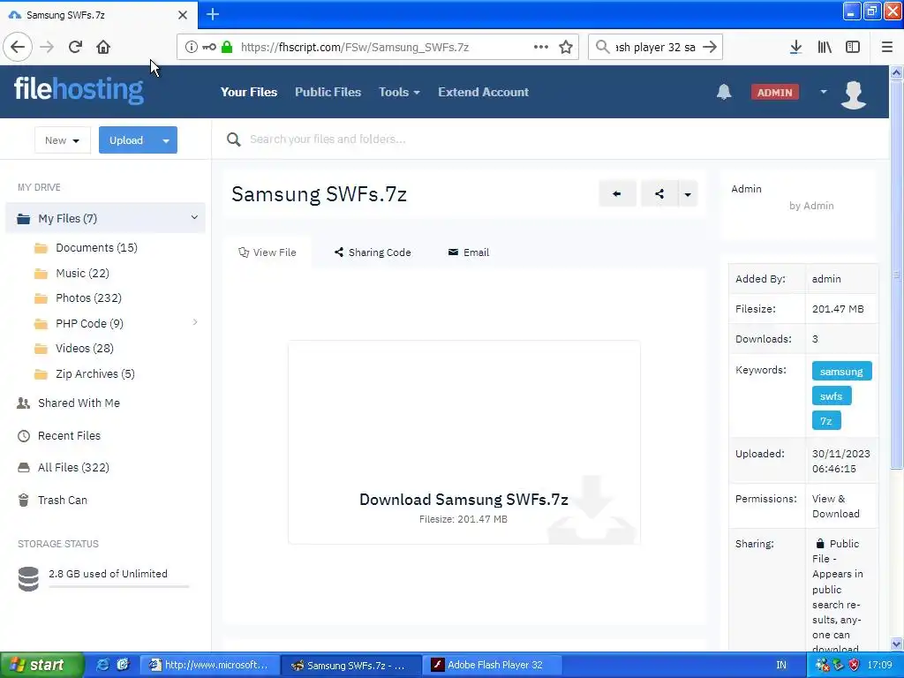This screenshot has height=678, width=904.
Task: Reload the page with the refresh icon
Action: 75,48
